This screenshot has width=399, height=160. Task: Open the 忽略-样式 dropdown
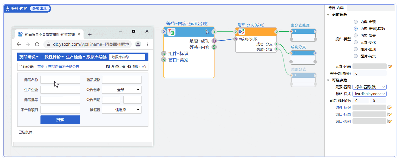click(369, 94)
